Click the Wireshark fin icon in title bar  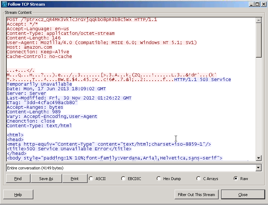pos(4,4)
